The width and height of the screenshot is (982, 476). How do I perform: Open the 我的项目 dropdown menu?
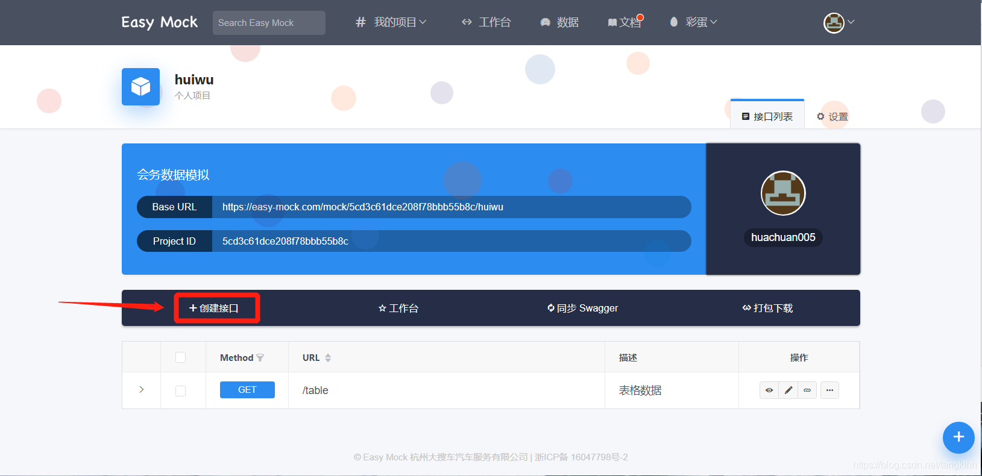[400, 22]
